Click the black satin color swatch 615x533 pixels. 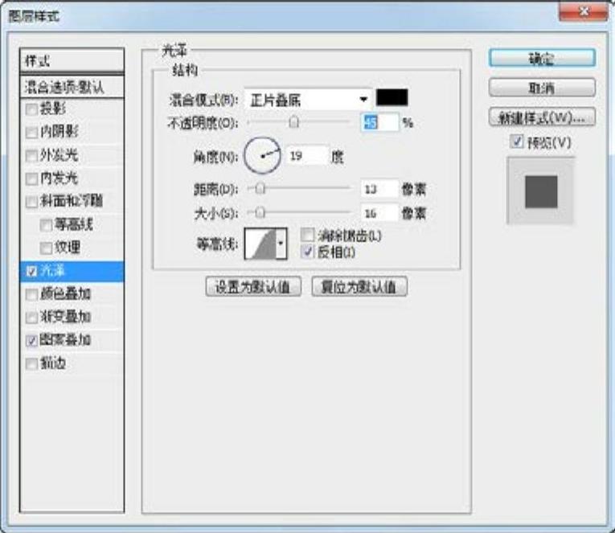pos(392,98)
